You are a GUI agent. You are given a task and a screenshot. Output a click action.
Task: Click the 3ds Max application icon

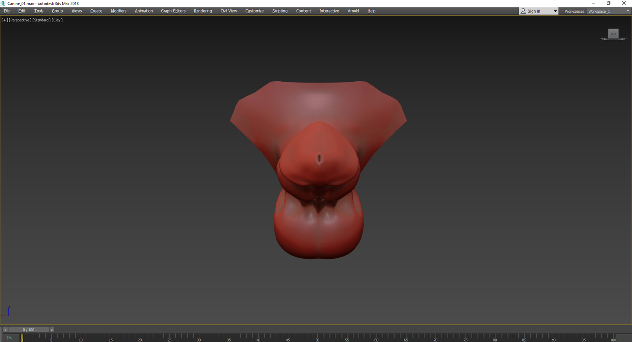click(3, 3)
